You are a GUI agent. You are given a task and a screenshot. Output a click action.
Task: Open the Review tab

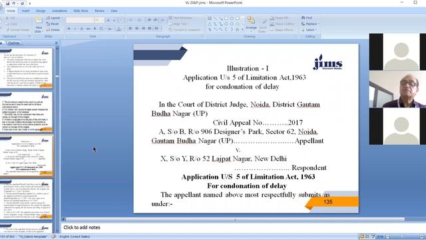click(x=99, y=11)
